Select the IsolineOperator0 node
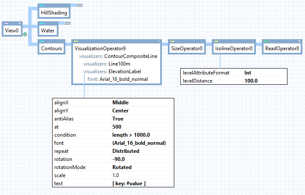The image size is (305, 195). 234,49
